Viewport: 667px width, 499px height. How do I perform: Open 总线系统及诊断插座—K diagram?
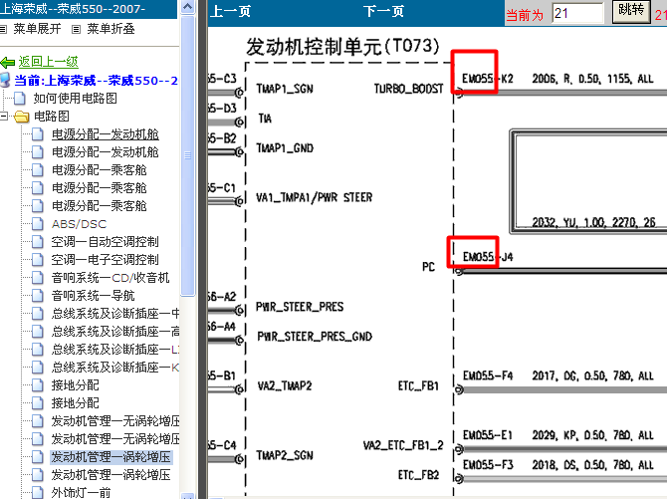pos(115,367)
